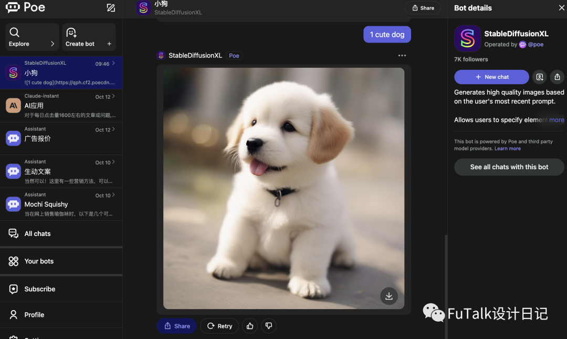Select the 广告报价 Assistant chat
Viewport: 567px width, 339px height.
click(61, 138)
